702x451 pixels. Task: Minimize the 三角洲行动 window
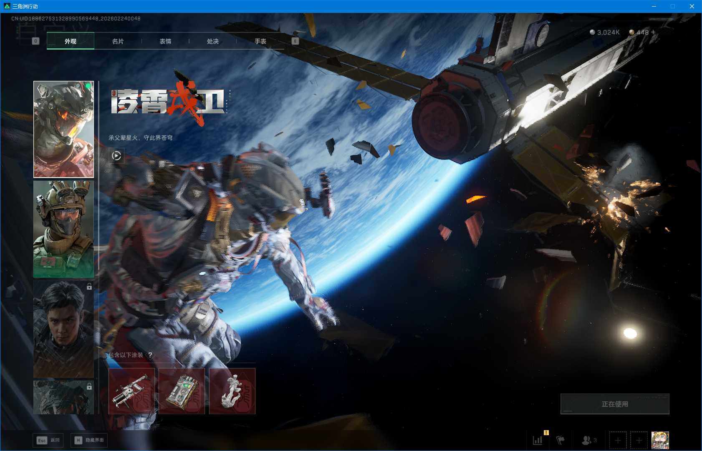[x=654, y=6]
